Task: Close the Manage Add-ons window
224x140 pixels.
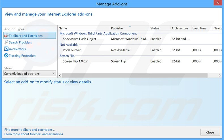Action: point(218,3)
